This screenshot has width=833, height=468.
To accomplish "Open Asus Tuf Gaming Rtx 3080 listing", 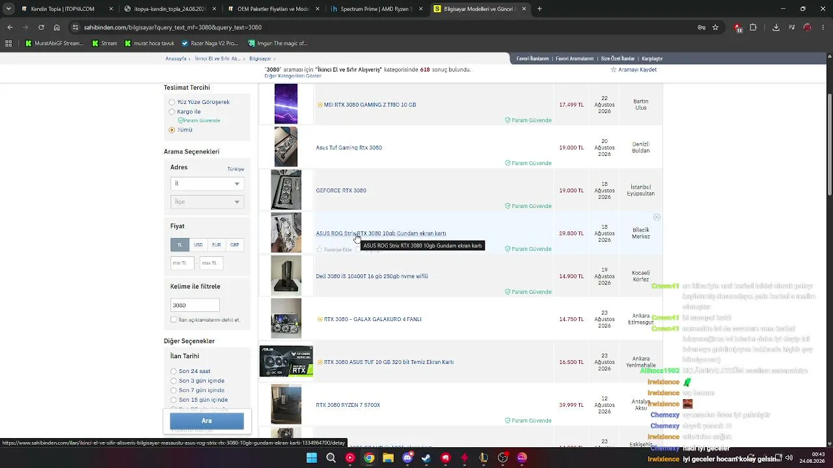I will 349,148.
